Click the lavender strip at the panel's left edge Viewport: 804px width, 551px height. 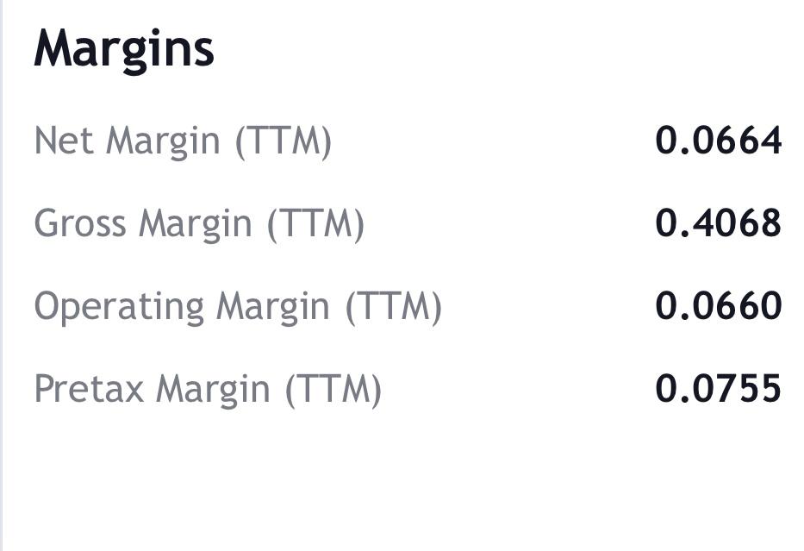point(2,276)
